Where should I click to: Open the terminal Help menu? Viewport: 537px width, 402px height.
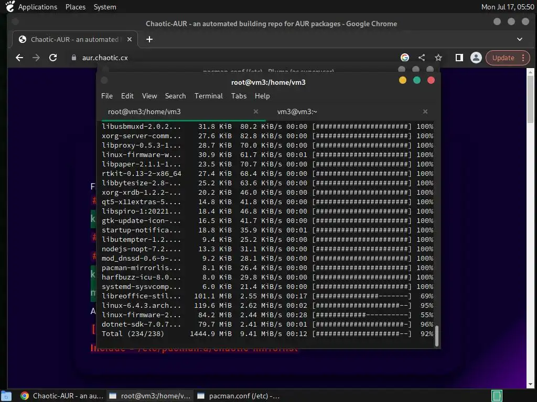(x=262, y=96)
